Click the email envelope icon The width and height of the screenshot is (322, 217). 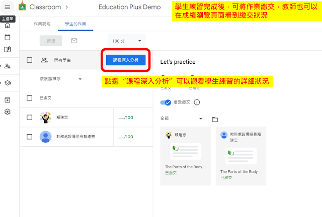click(74, 41)
